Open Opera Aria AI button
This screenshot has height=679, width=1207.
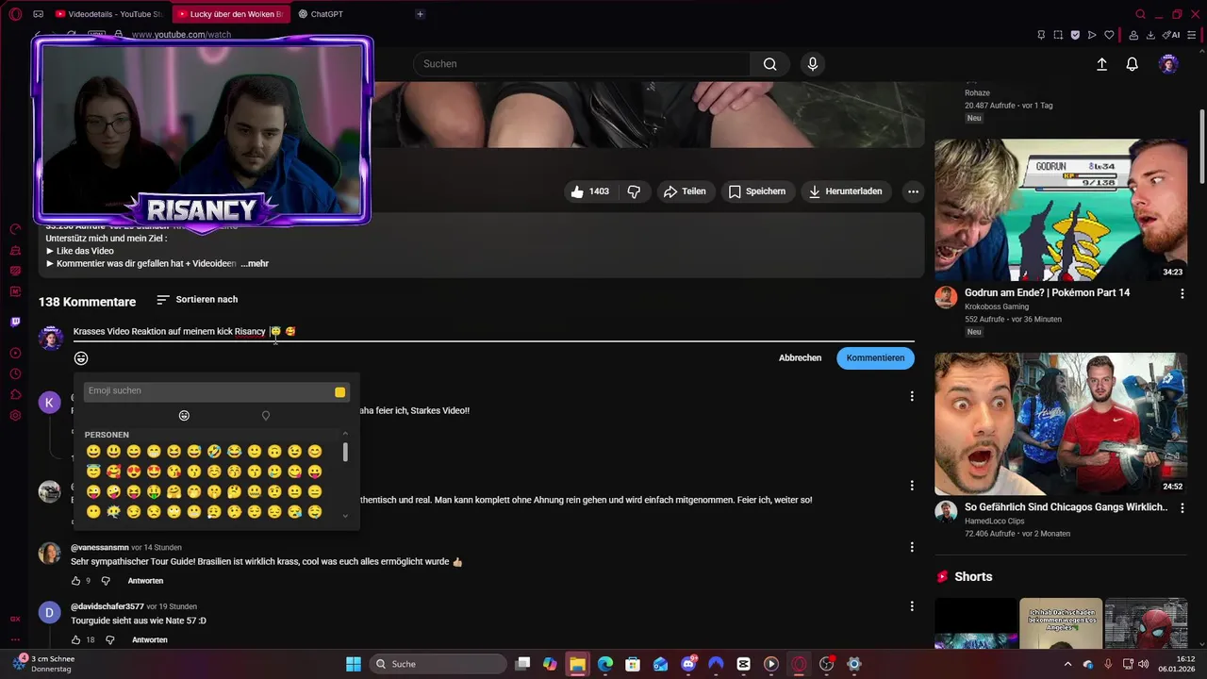click(x=1172, y=35)
